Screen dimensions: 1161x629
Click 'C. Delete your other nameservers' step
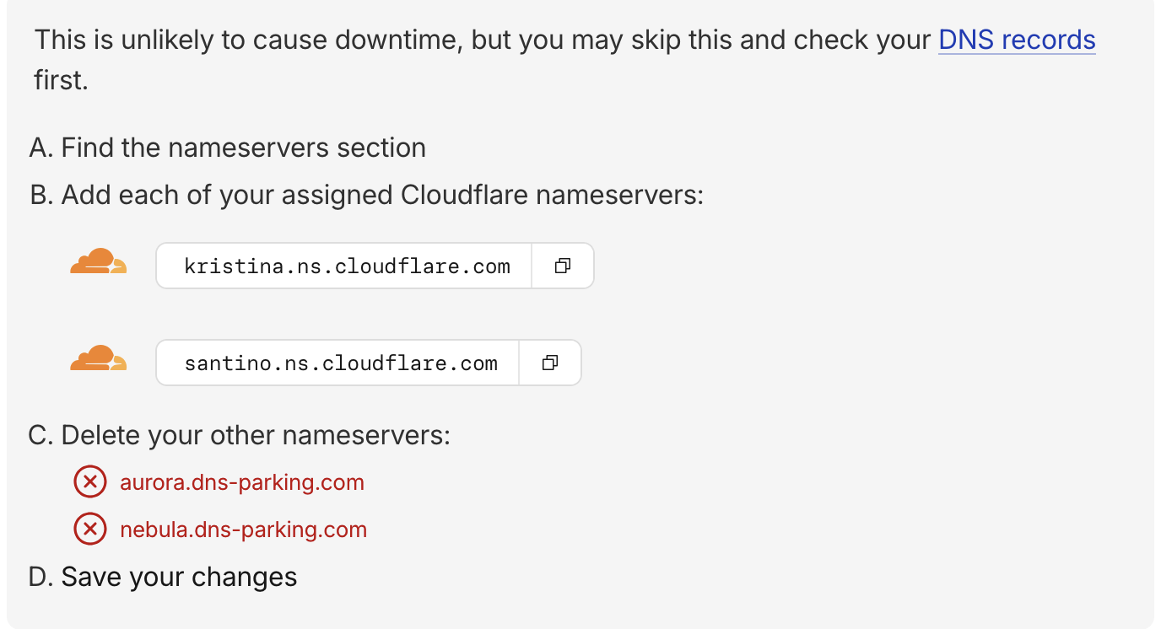tap(240, 435)
